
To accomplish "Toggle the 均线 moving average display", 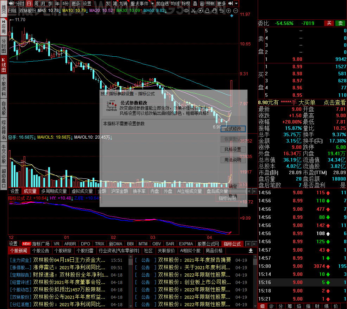I will click(175, 3).
